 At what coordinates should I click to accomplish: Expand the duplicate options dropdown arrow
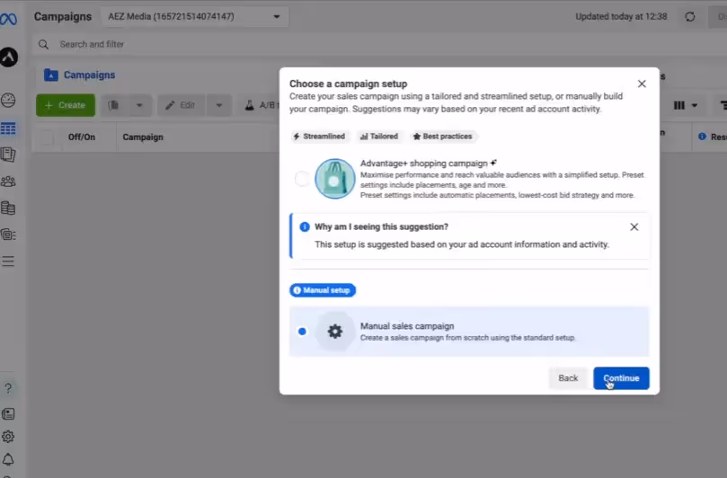139,105
